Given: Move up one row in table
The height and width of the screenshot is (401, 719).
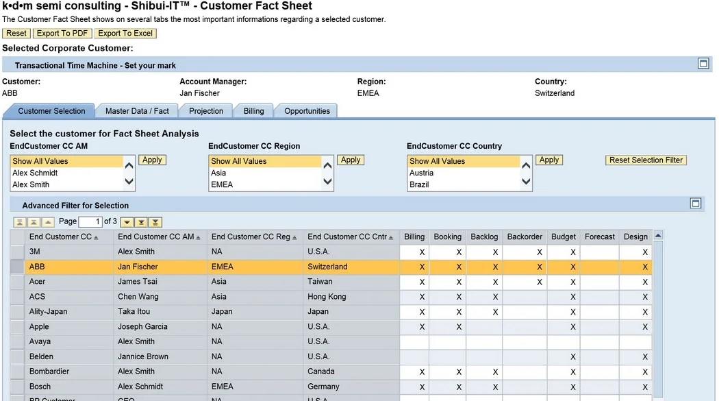Looking at the screenshot, I should pos(48,222).
